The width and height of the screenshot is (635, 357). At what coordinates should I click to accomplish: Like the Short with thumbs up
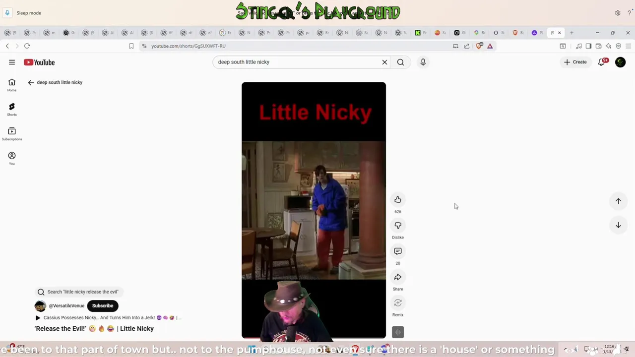coord(398,199)
